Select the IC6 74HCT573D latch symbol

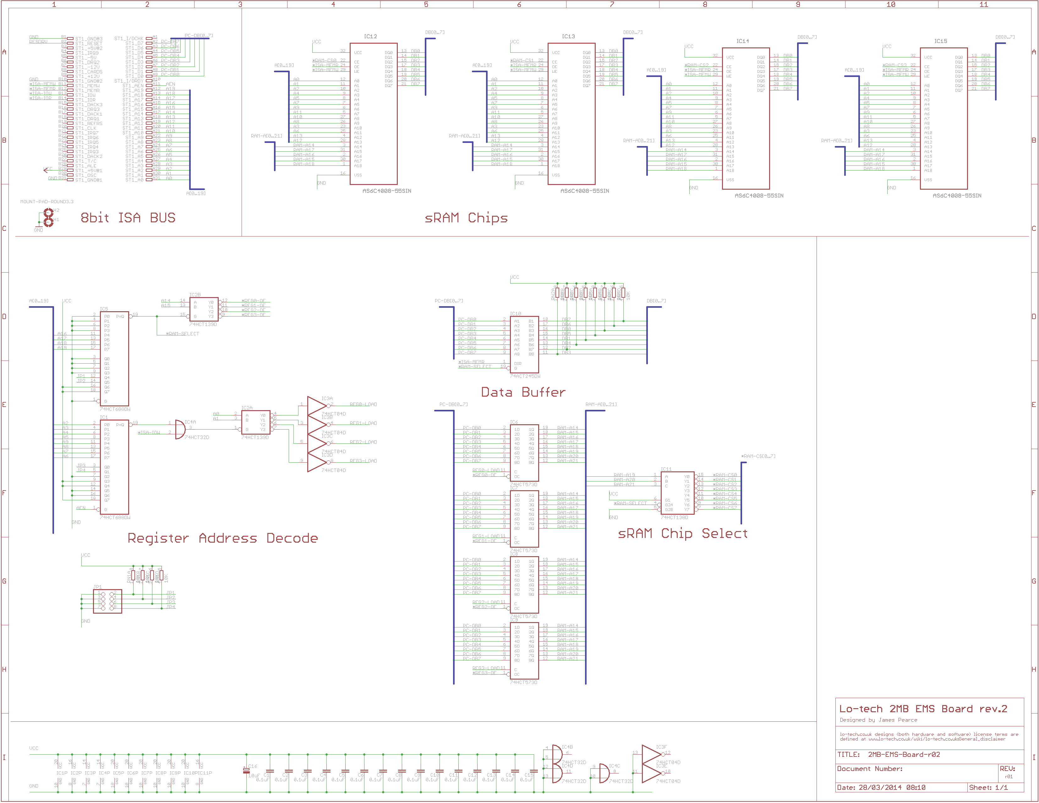click(x=524, y=453)
